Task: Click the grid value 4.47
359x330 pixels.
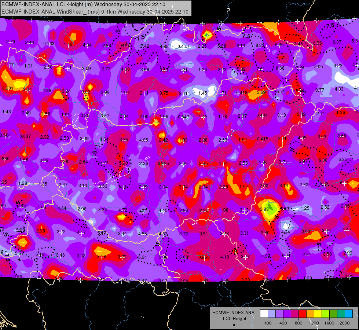Action: (x=347, y=229)
